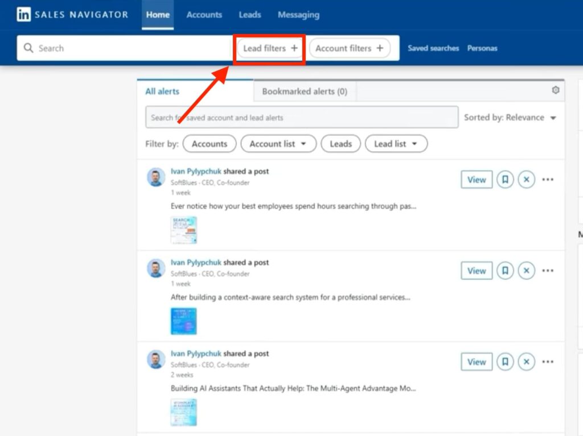583x436 pixels.
Task: Click Ivan's avatar on 'Ever notice how' alert
Action: [156, 177]
